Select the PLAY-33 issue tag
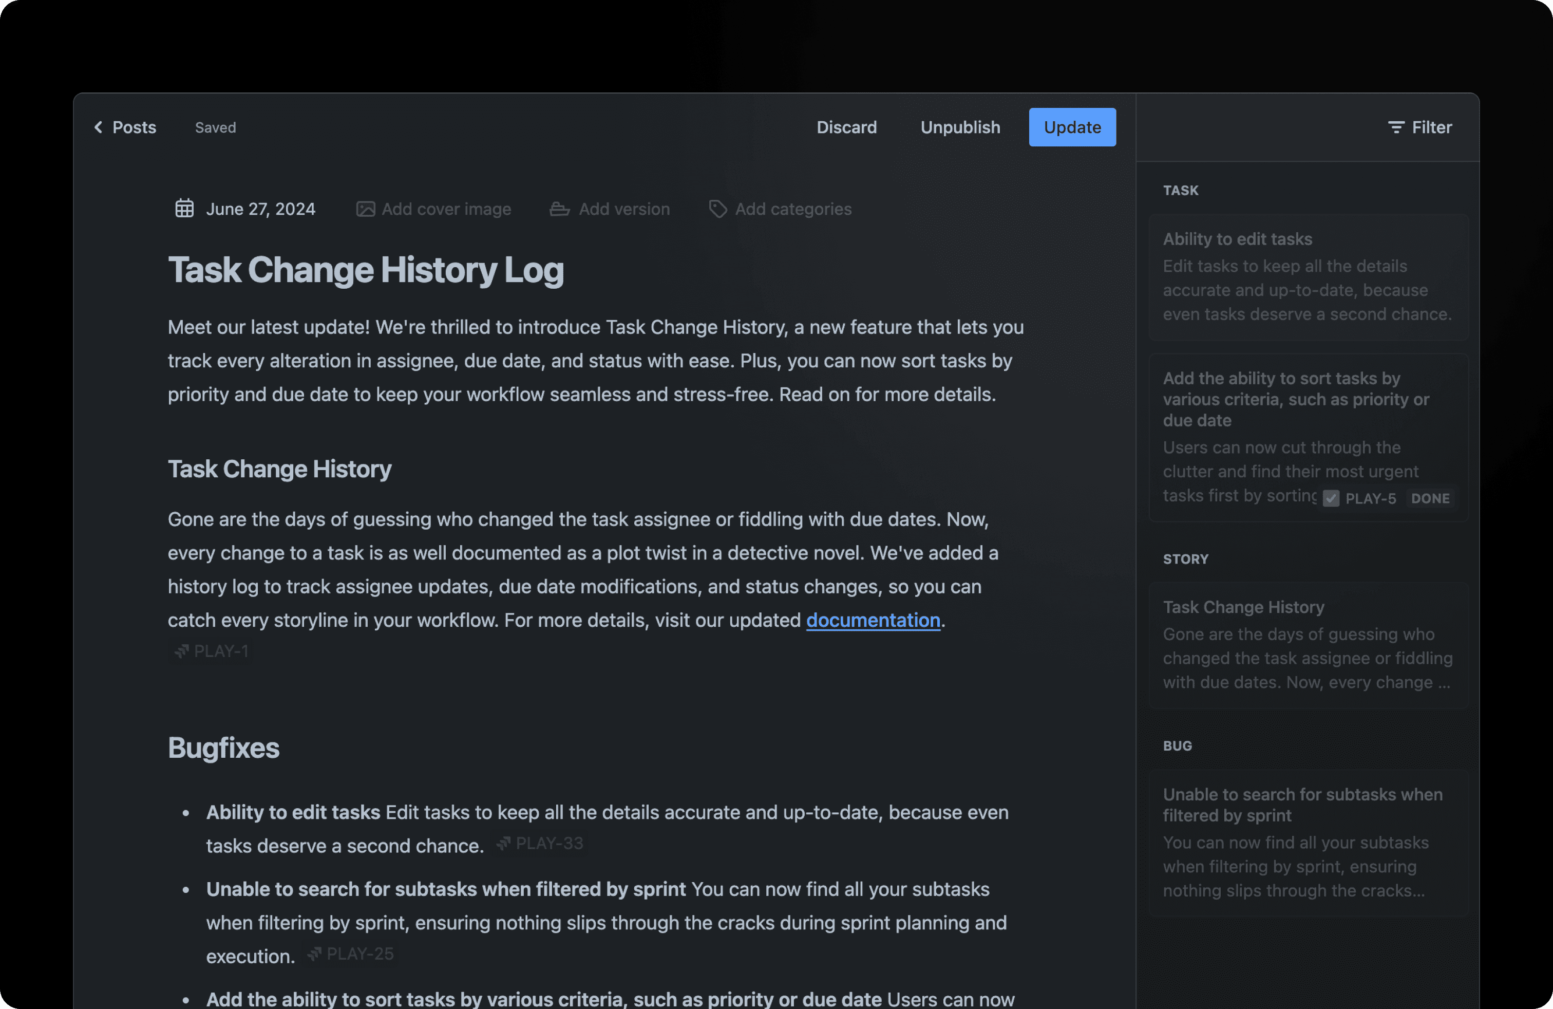The height and width of the screenshot is (1009, 1553). tap(540, 843)
